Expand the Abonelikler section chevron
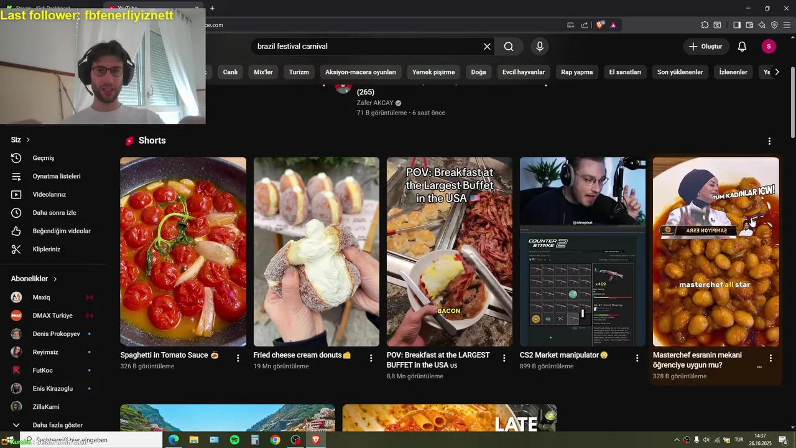The image size is (796, 448). 55,279
